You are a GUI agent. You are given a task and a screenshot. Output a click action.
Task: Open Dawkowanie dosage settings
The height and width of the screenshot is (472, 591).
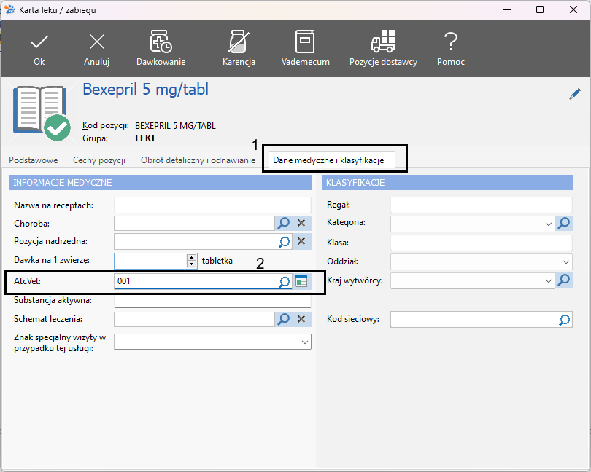click(x=161, y=48)
